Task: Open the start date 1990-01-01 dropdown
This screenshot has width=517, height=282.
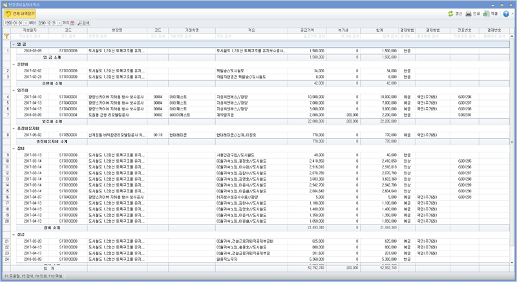Action: tap(25, 23)
